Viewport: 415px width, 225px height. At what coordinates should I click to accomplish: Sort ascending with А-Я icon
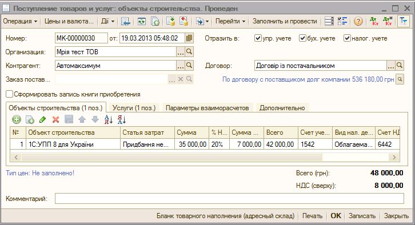tap(109, 119)
